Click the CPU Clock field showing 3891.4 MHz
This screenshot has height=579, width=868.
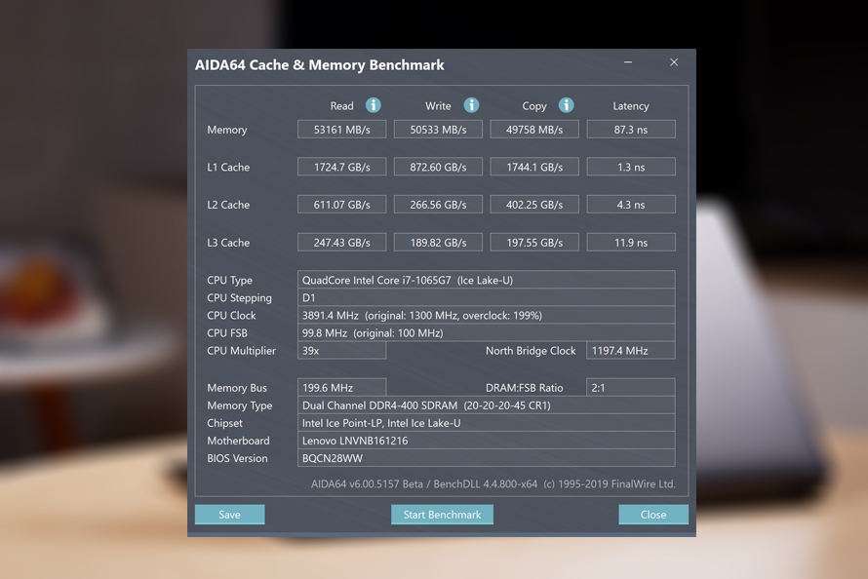[486, 315]
